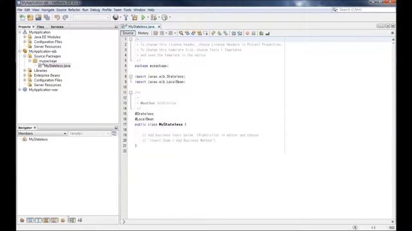Viewport: 412px width, 231px height.
Task: Click the Find Selection magnifier icon
Action: 181,33
